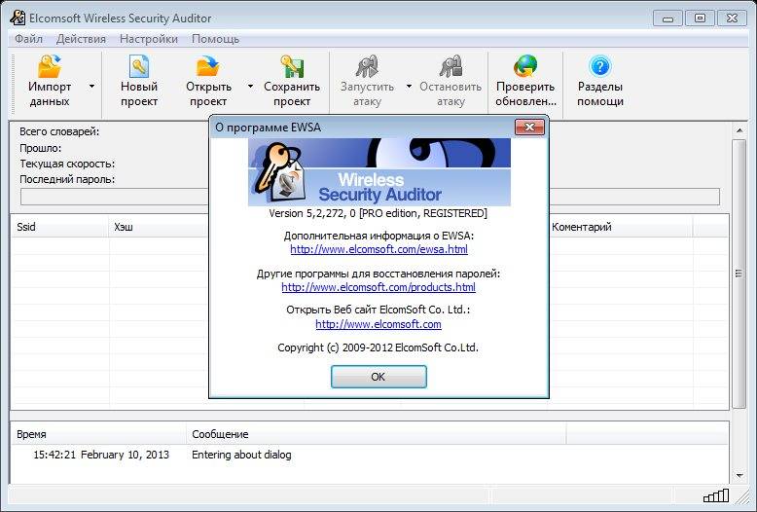Viewport: 757px width, 512px height.
Task: Open the Действия menu
Action: click(81, 39)
